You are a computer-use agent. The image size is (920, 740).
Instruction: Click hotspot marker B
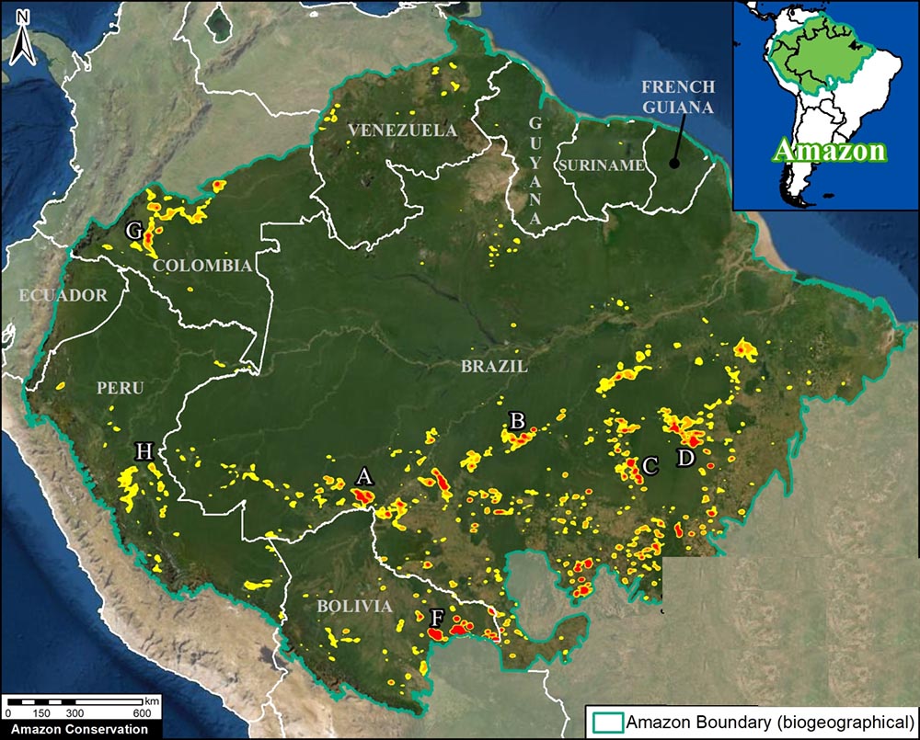click(x=517, y=421)
